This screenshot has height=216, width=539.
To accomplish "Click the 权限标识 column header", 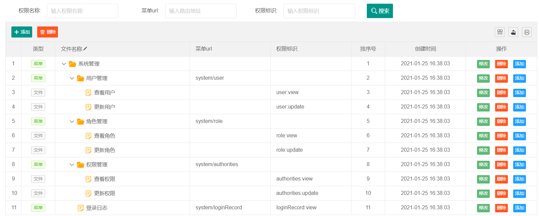I will tap(311, 49).
